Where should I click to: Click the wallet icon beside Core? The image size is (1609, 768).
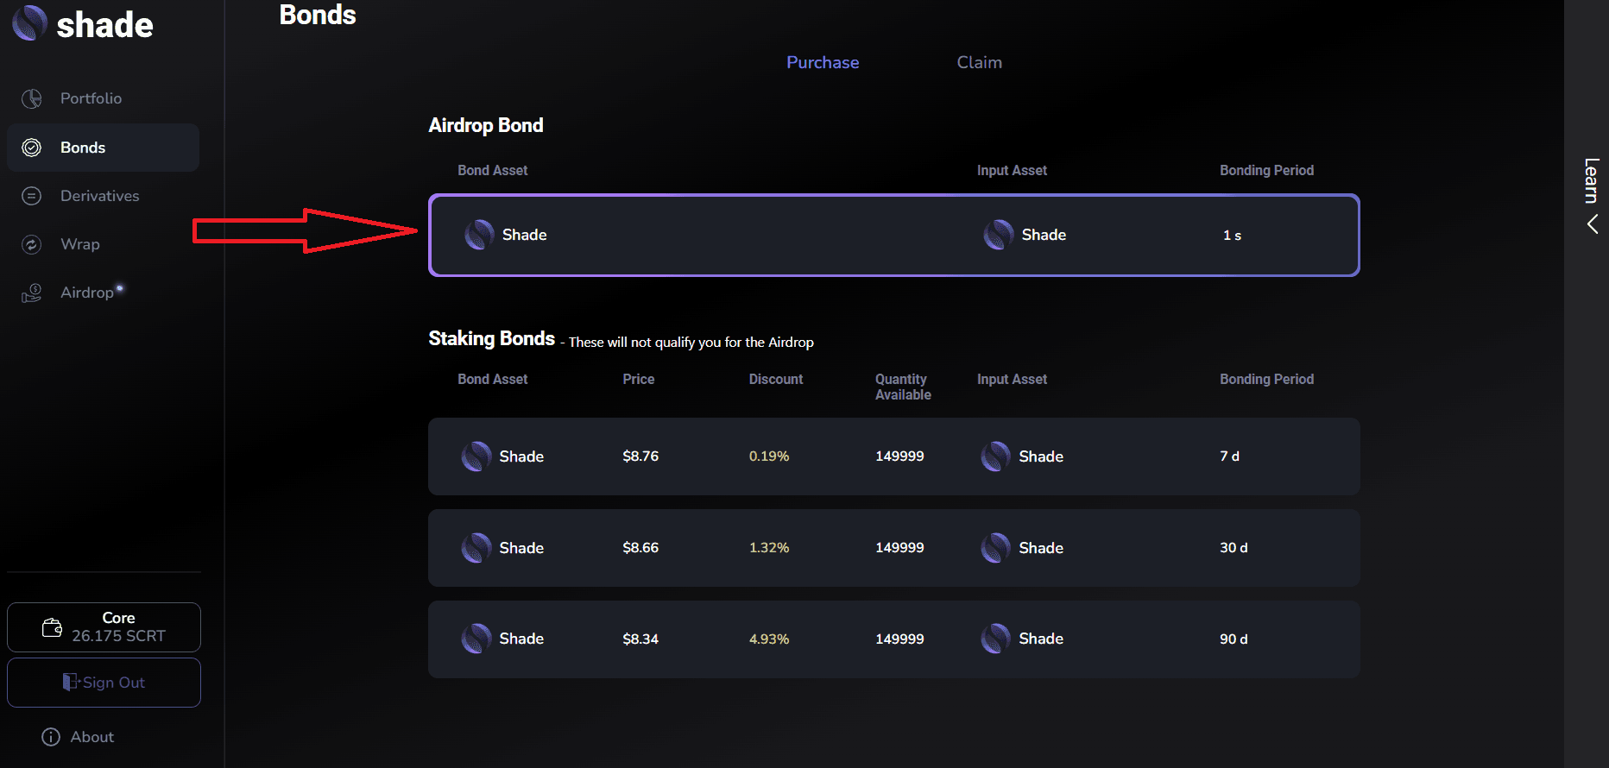[52, 627]
